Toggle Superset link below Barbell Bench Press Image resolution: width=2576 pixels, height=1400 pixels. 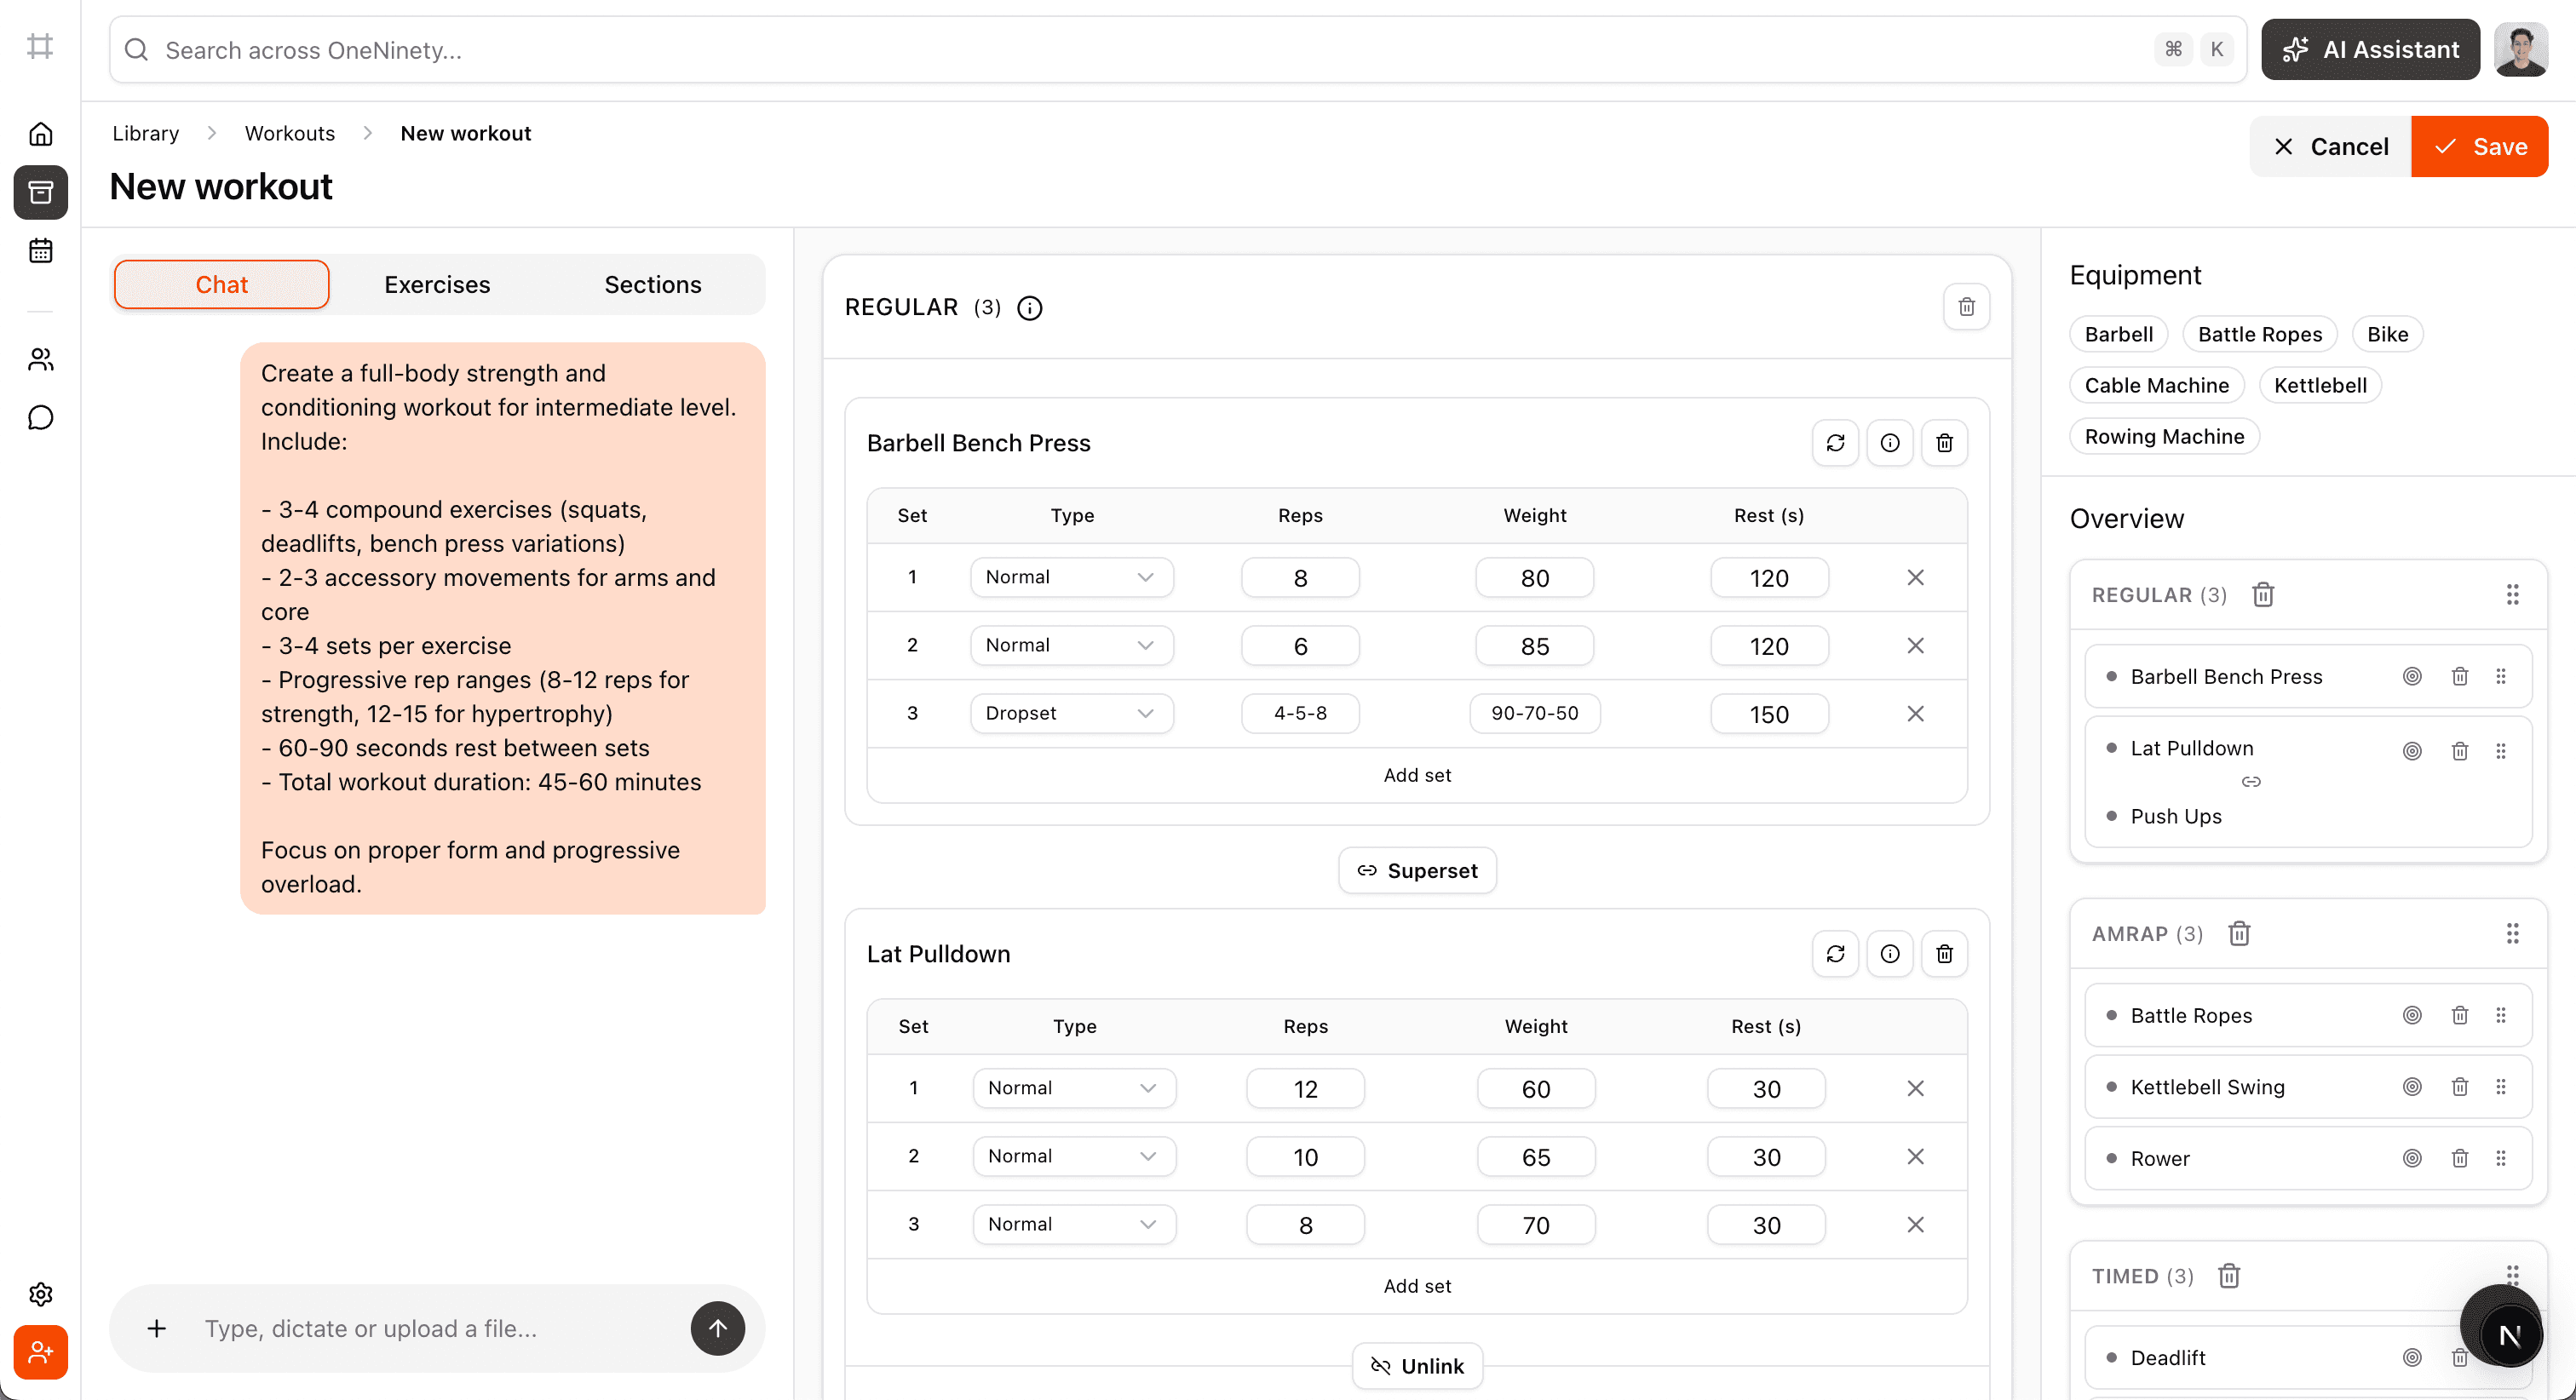[1417, 871]
